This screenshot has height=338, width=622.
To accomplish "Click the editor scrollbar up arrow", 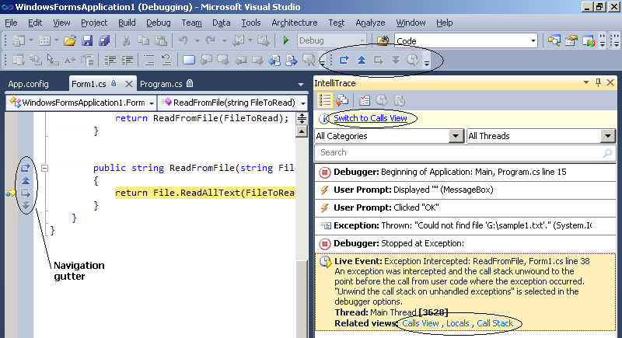I will [302, 132].
